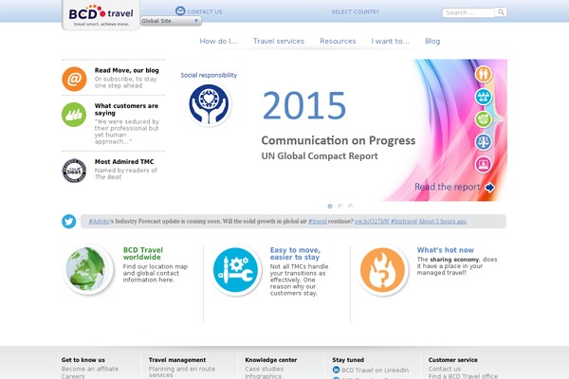Screen dimensions: 569x379
Task: Open the #Advito hashtag link
Action: point(99,221)
